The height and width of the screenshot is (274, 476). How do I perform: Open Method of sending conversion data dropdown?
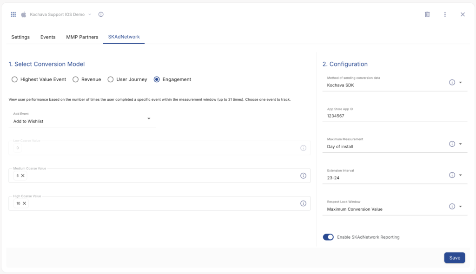460,83
